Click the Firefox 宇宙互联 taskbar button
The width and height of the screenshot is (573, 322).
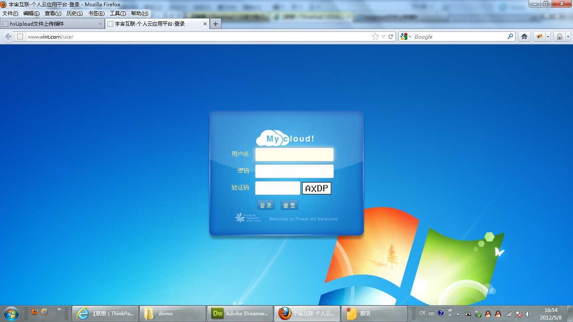pos(307,313)
